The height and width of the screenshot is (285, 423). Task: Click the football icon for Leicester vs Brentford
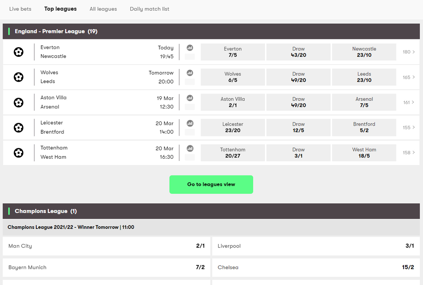[x=18, y=127]
